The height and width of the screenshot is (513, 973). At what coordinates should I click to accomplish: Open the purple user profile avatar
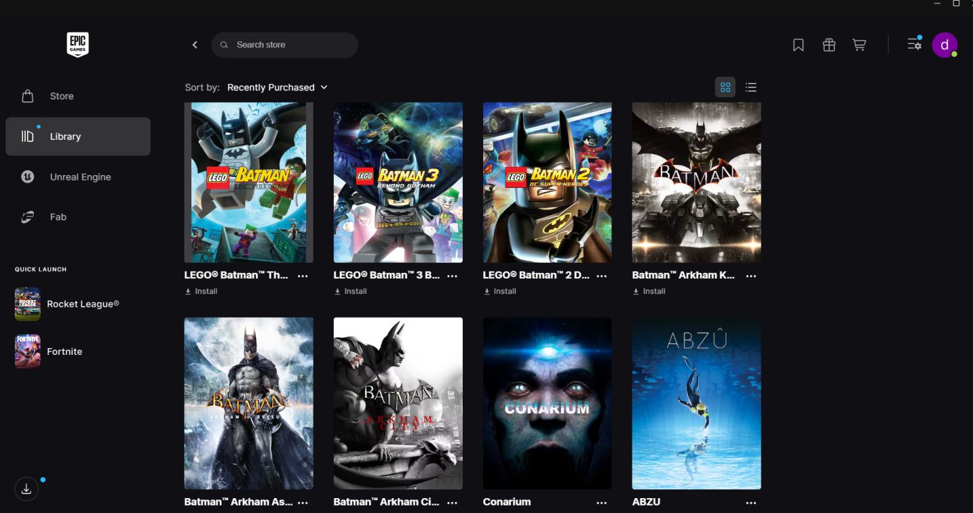point(945,45)
